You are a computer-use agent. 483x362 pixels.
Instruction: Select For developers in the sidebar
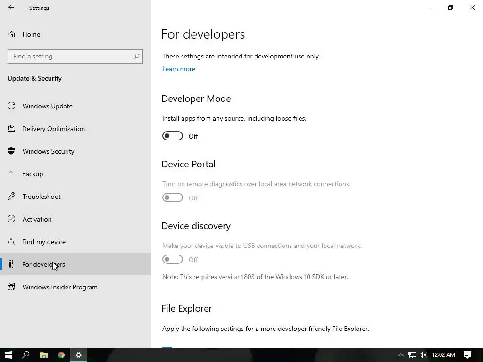[x=75, y=264]
